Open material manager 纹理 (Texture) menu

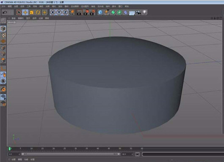[x=33, y=159]
